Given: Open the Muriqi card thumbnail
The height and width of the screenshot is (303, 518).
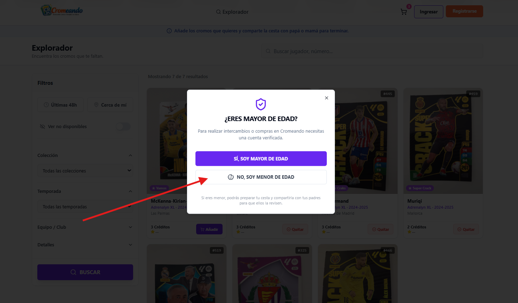Looking at the screenshot, I should [443, 141].
